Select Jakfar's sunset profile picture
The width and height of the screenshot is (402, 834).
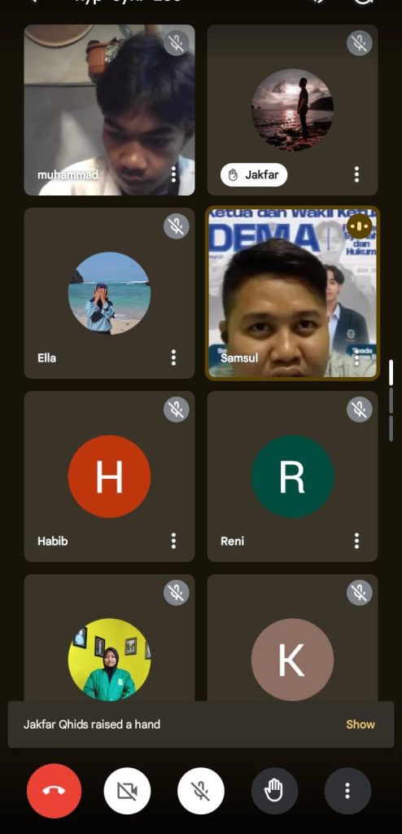[292, 110]
